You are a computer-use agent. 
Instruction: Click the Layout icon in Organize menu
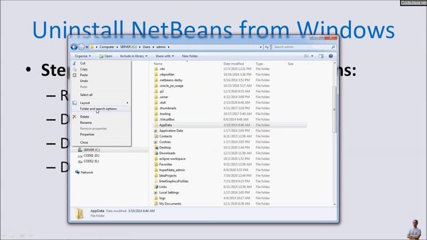coord(74,103)
